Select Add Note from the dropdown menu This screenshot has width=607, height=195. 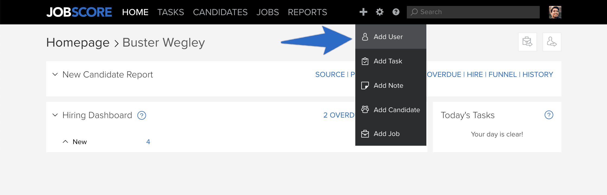(x=391, y=85)
